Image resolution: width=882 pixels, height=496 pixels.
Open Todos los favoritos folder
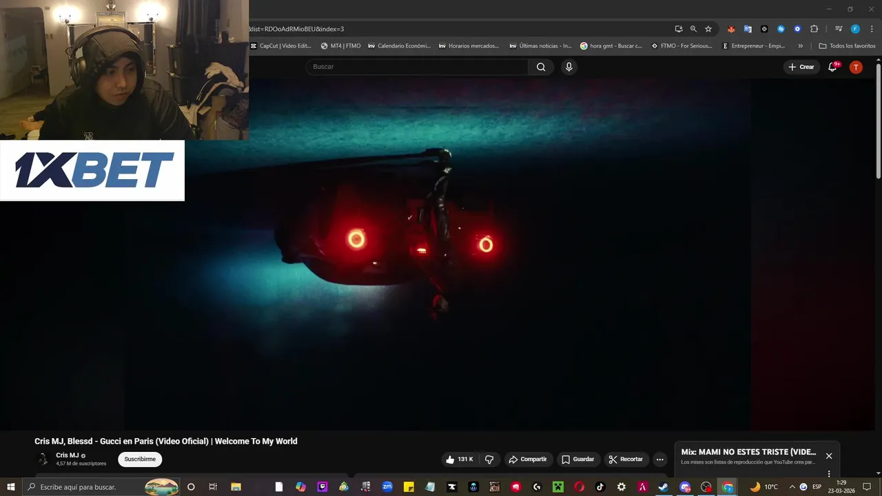848,46
